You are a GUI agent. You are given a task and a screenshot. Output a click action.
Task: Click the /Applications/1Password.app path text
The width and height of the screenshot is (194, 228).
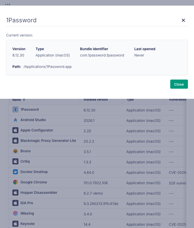point(47,67)
